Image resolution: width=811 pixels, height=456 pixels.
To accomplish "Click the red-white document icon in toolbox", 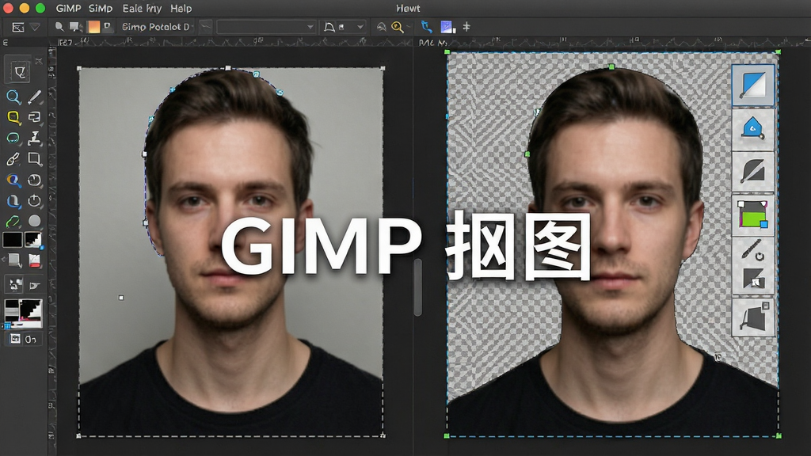I will pyautogui.click(x=35, y=260).
